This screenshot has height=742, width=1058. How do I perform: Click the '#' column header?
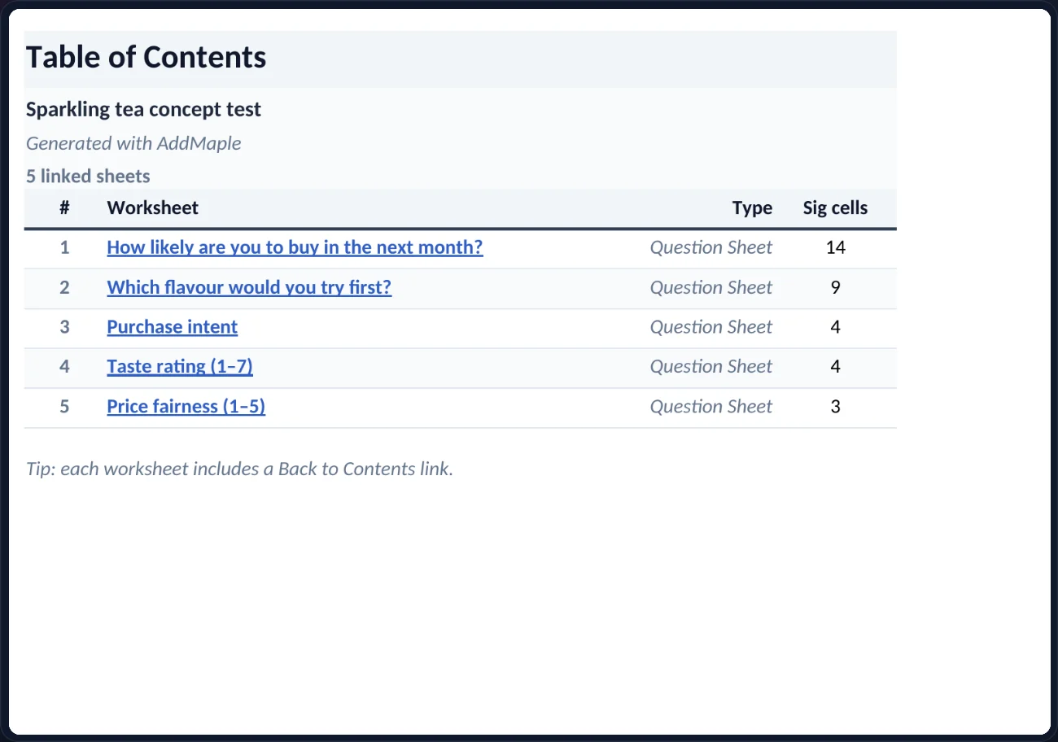point(65,208)
